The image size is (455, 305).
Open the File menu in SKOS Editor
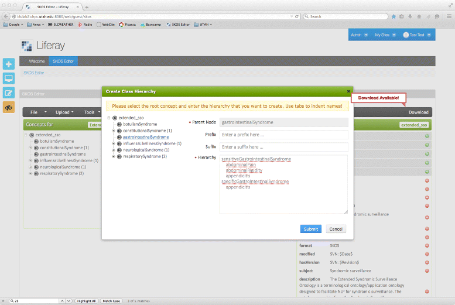coord(36,112)
